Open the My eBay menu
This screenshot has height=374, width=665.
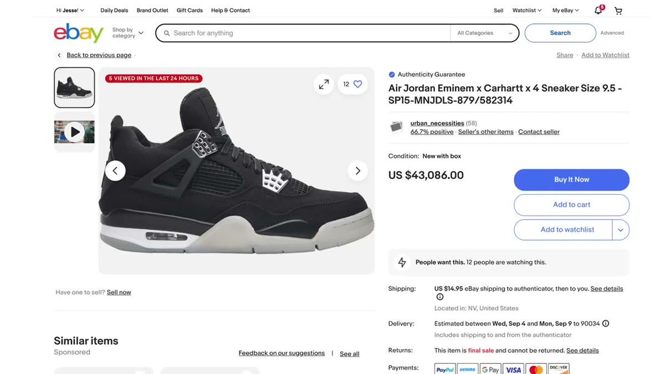[565, 11]
